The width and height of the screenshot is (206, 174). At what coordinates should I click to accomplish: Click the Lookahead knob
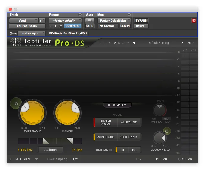tap(159, 138)
